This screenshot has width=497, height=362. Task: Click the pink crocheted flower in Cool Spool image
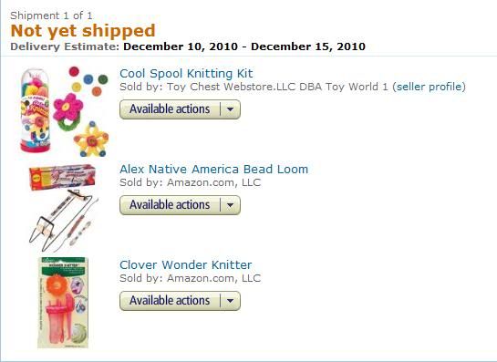pyautogui.click(x=67, y=108)
